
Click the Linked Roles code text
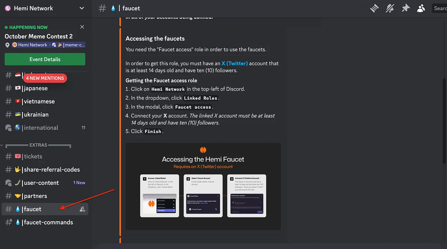point(201,98)
